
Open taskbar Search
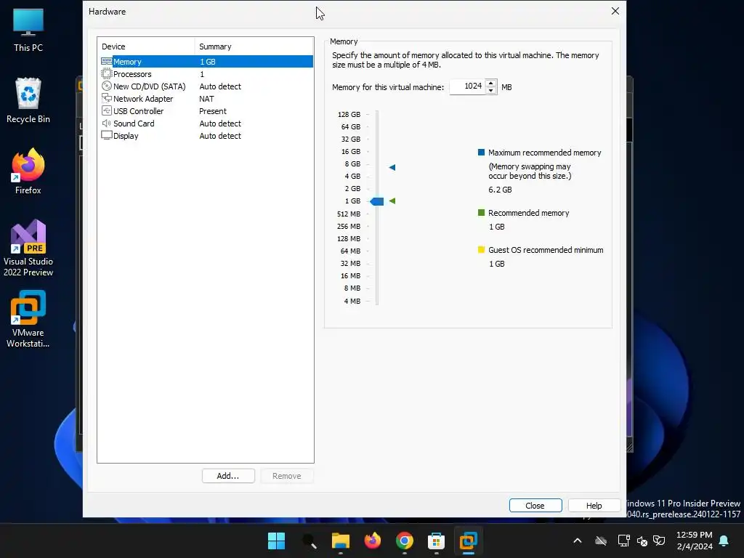(x=309, y=541)
